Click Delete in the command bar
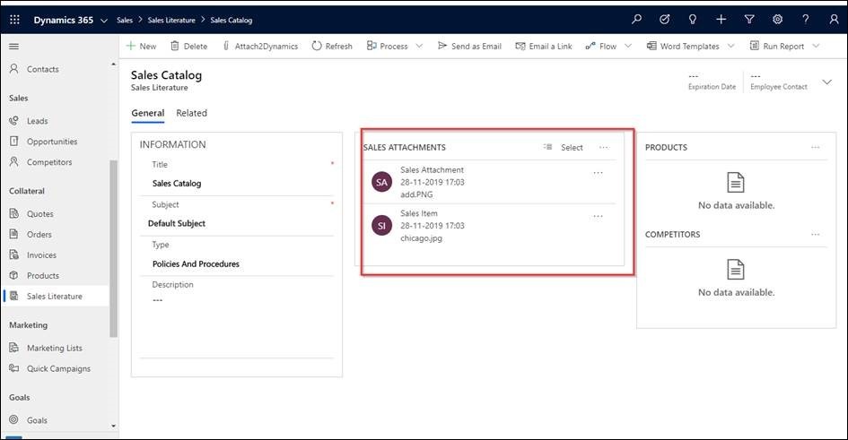The image size is (848, 440). (x=188, y=47)
